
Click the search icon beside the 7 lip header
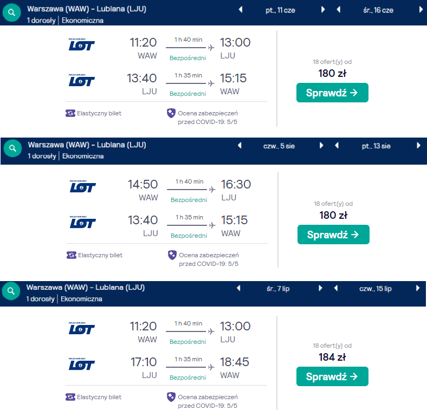click(x=11, y=291)
